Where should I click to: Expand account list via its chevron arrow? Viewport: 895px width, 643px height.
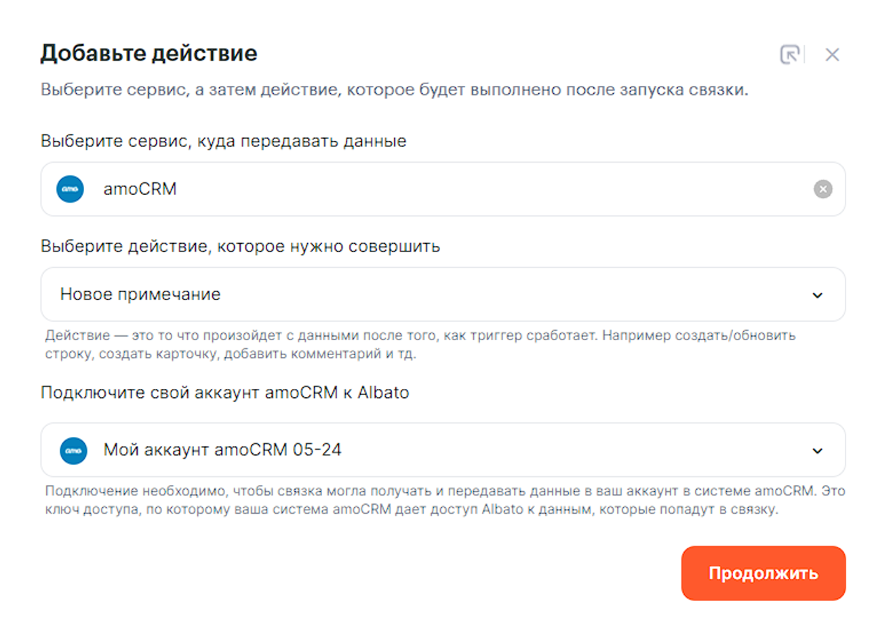click(x=818, y=451)
